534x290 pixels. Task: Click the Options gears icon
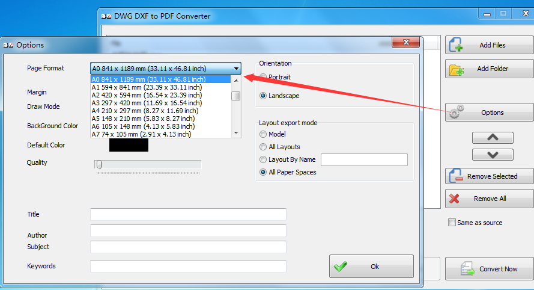click(x=457, y=111)
